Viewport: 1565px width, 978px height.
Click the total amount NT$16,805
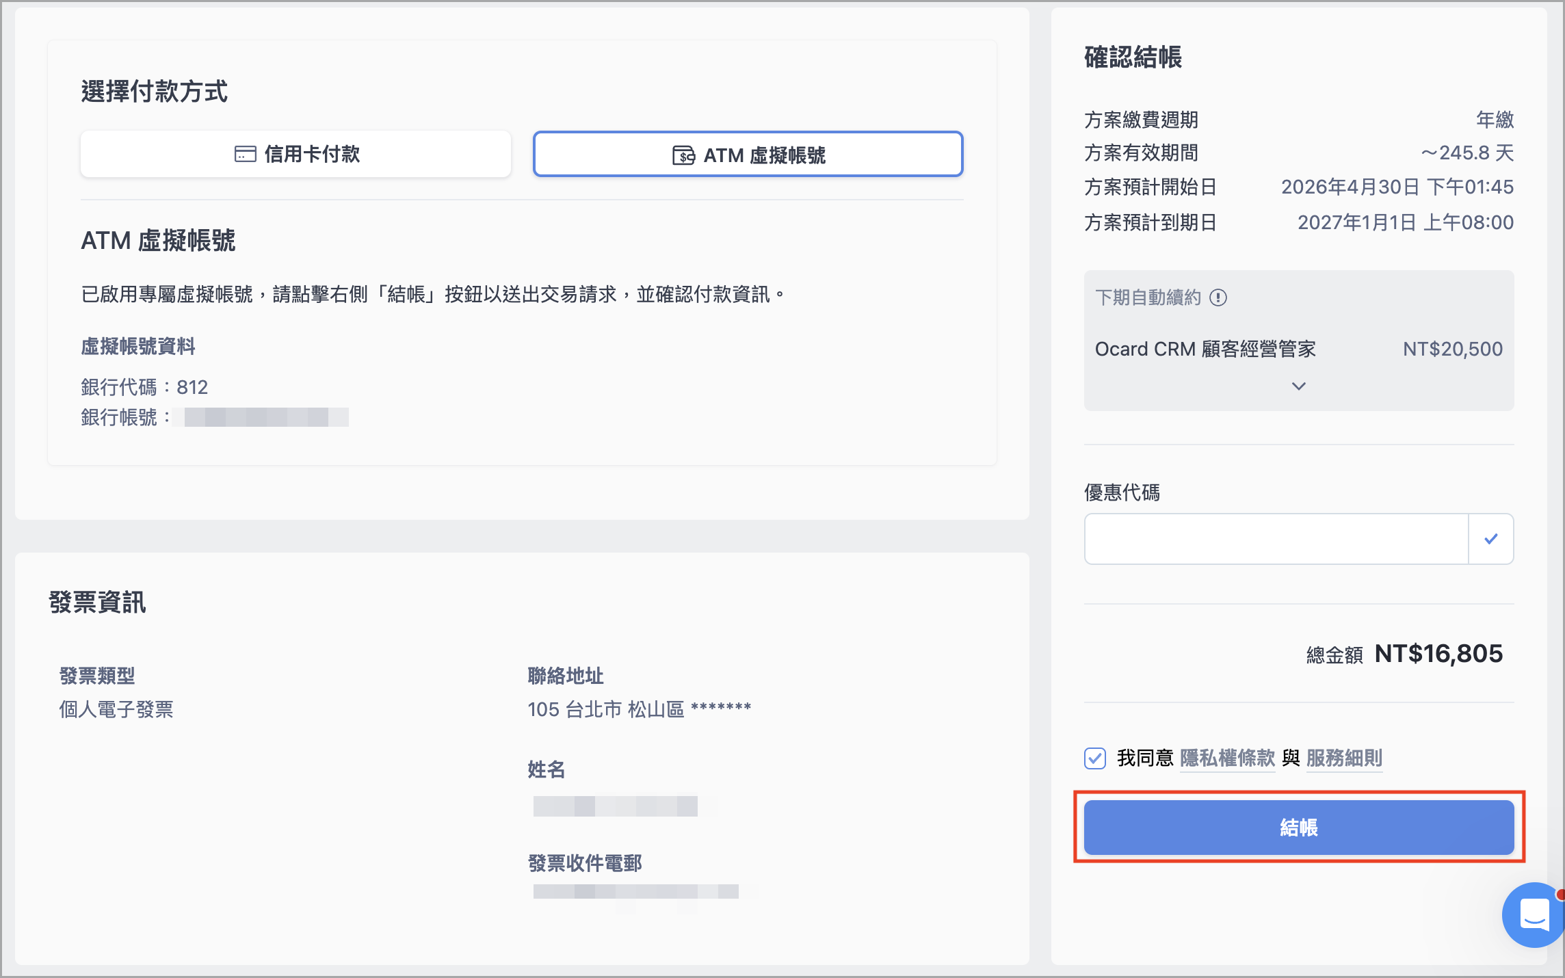click(1438, 654)
